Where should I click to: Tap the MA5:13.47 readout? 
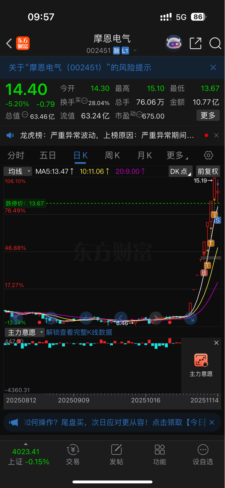coord(54,171)
